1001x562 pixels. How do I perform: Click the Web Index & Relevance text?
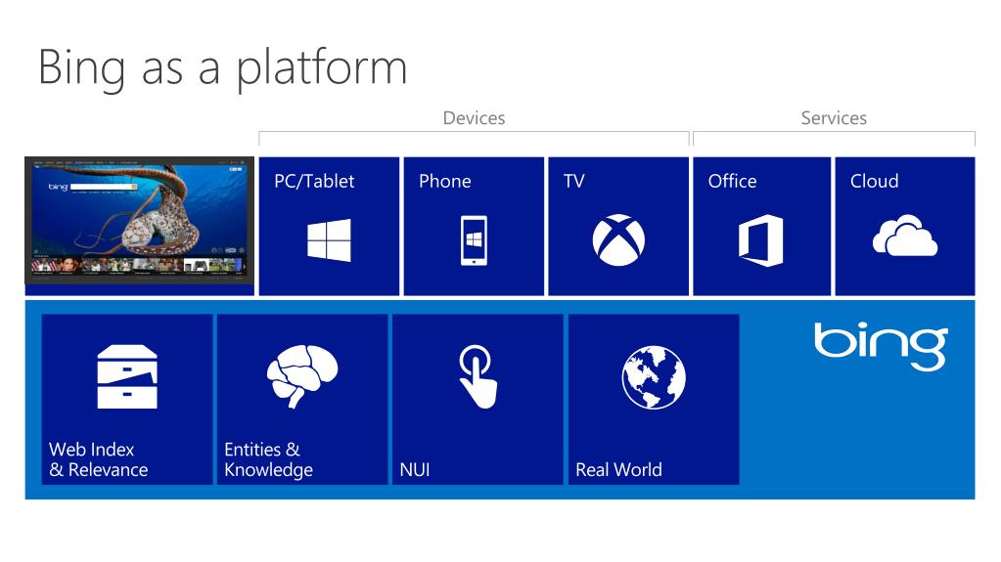(98, 459)
